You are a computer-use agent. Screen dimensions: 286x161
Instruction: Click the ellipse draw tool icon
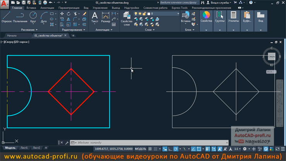52,19
